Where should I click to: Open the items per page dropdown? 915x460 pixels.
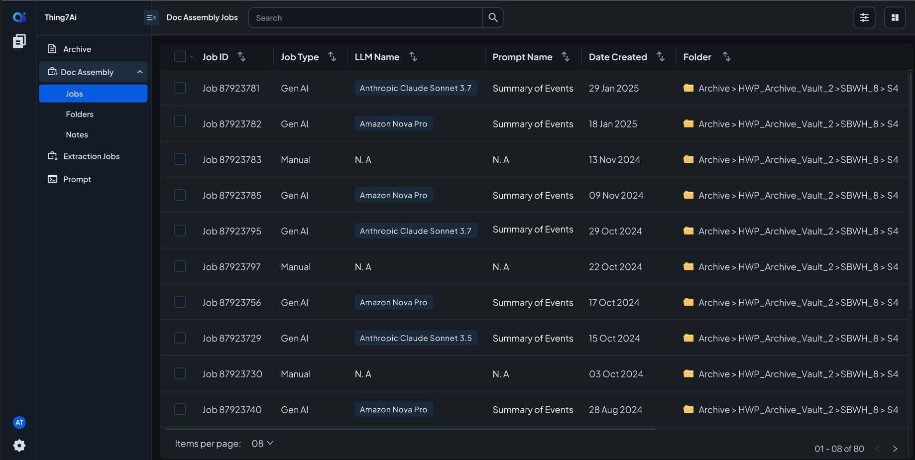click(x=262, y=443)
